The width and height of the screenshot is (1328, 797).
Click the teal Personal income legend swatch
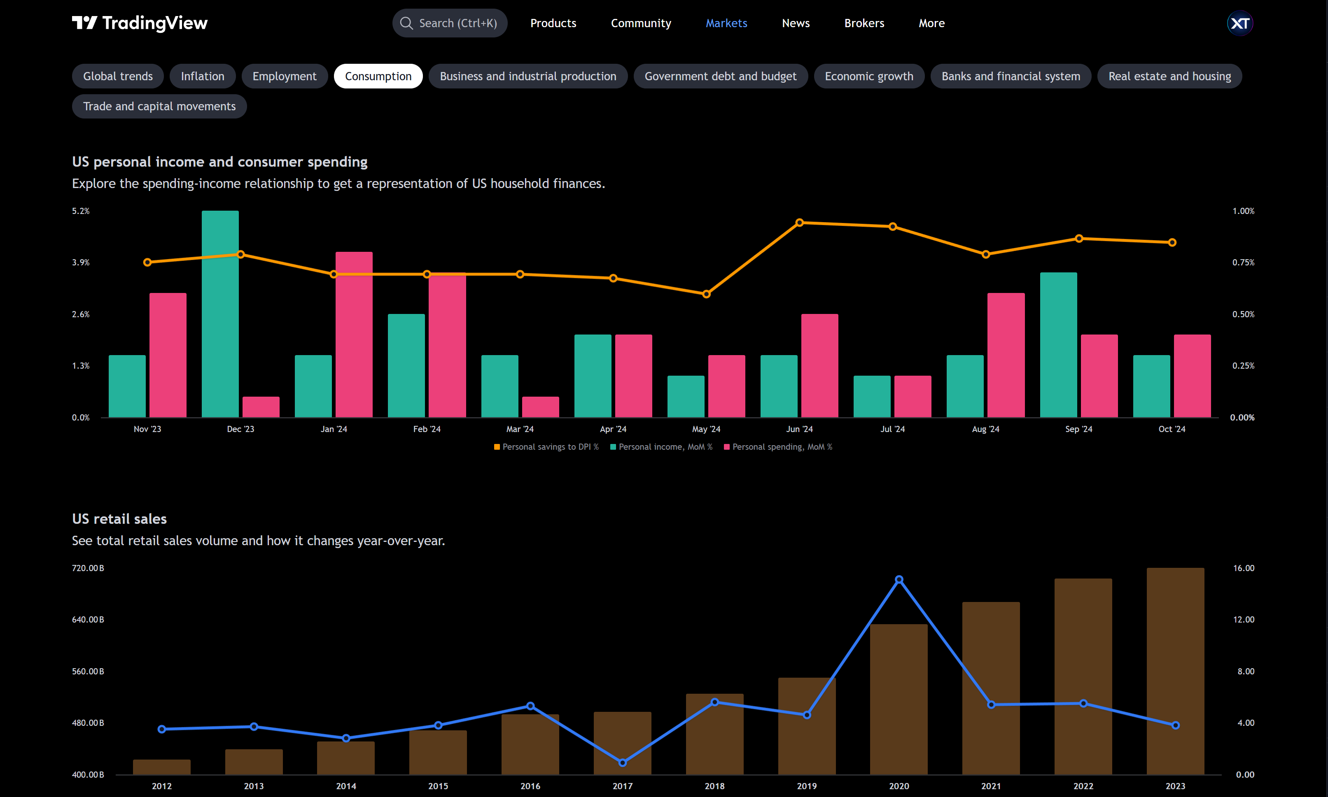pos(613,447)
